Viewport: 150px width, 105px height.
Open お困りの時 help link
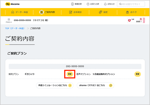93,4
